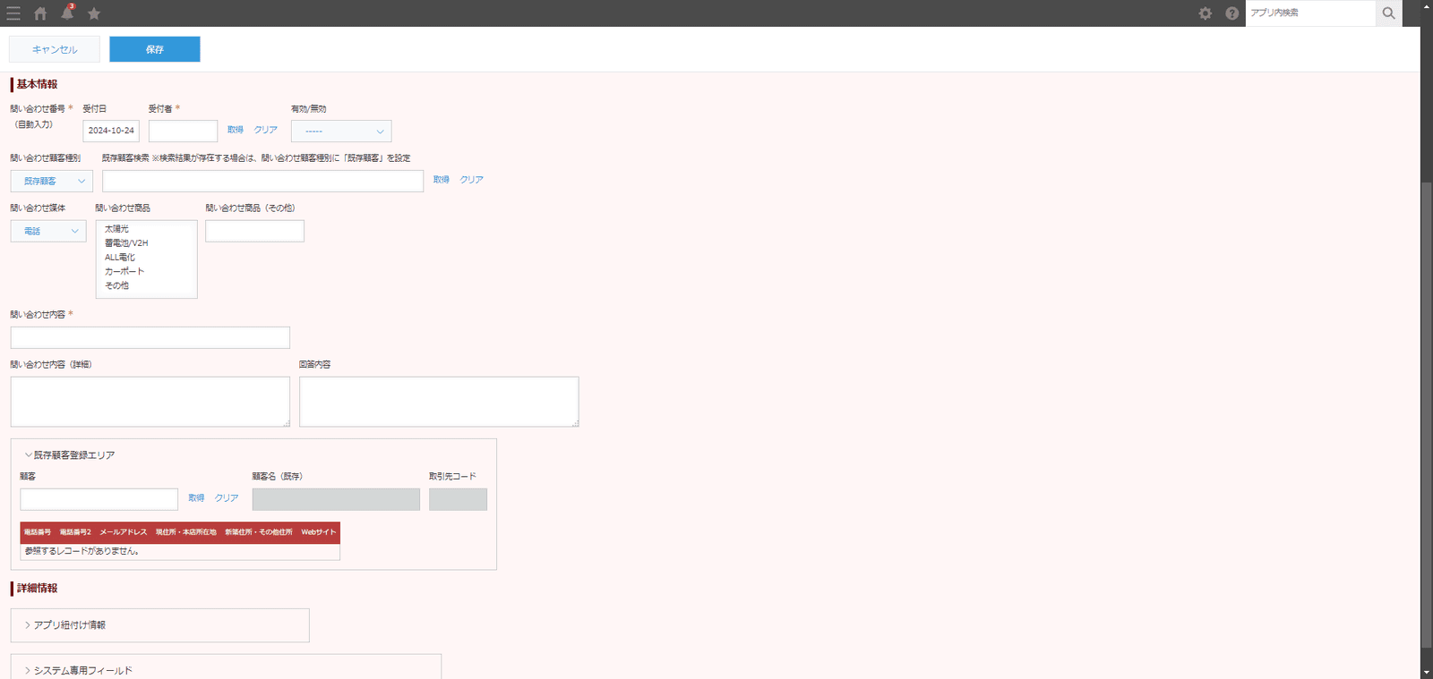Click the キャンセル button

tap(55, 49)
